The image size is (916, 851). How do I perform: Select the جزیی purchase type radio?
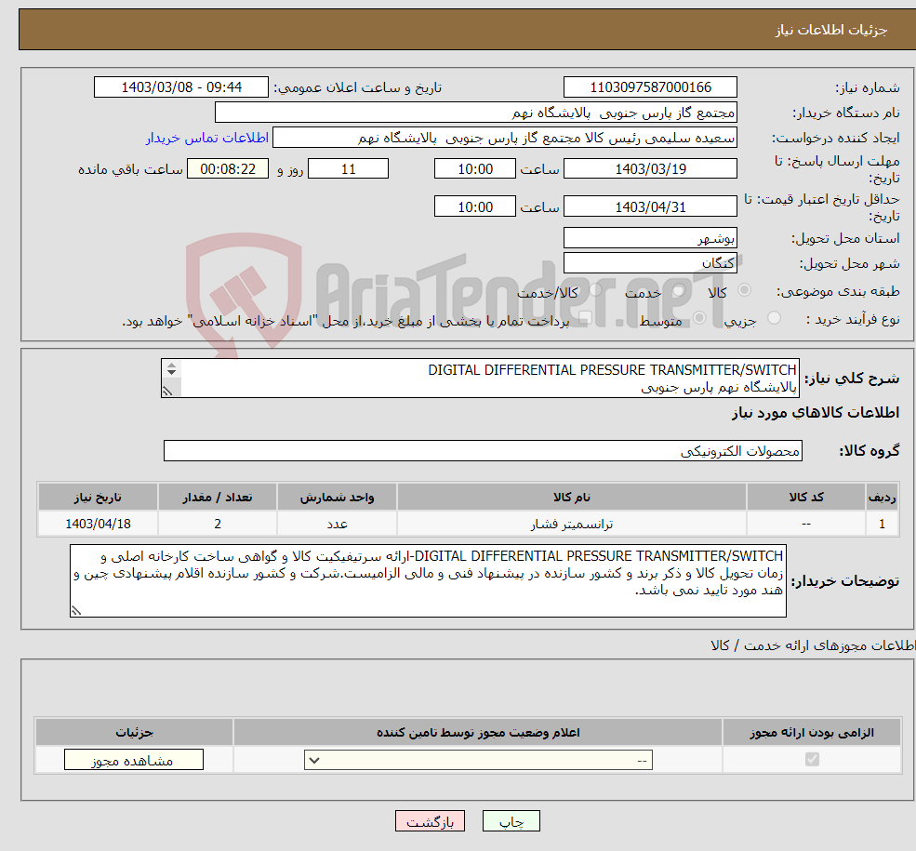pos(774,318)
